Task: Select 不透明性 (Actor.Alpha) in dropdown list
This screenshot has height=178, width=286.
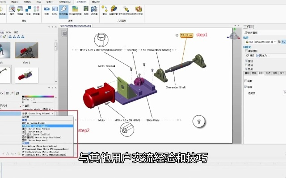Action: (47, 125)
